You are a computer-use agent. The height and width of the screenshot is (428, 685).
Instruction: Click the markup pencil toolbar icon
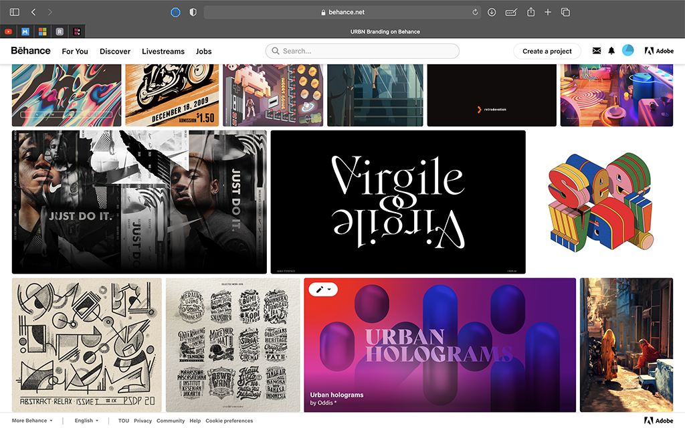511,12
